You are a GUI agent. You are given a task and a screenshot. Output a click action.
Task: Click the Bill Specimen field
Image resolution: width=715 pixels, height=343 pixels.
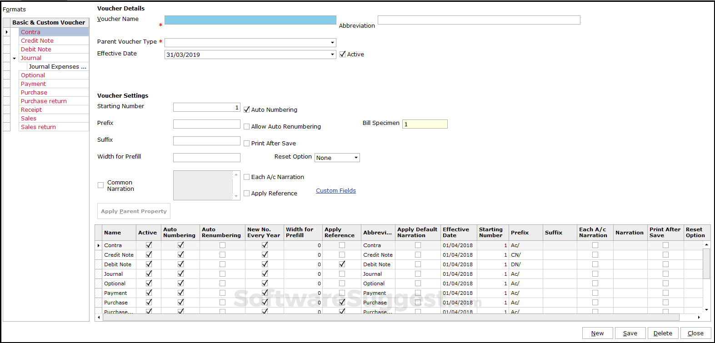tap(425, 124)
